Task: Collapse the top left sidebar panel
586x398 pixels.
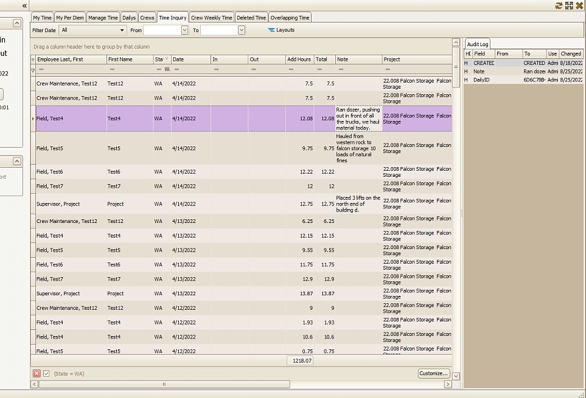Action: [17, 24]
